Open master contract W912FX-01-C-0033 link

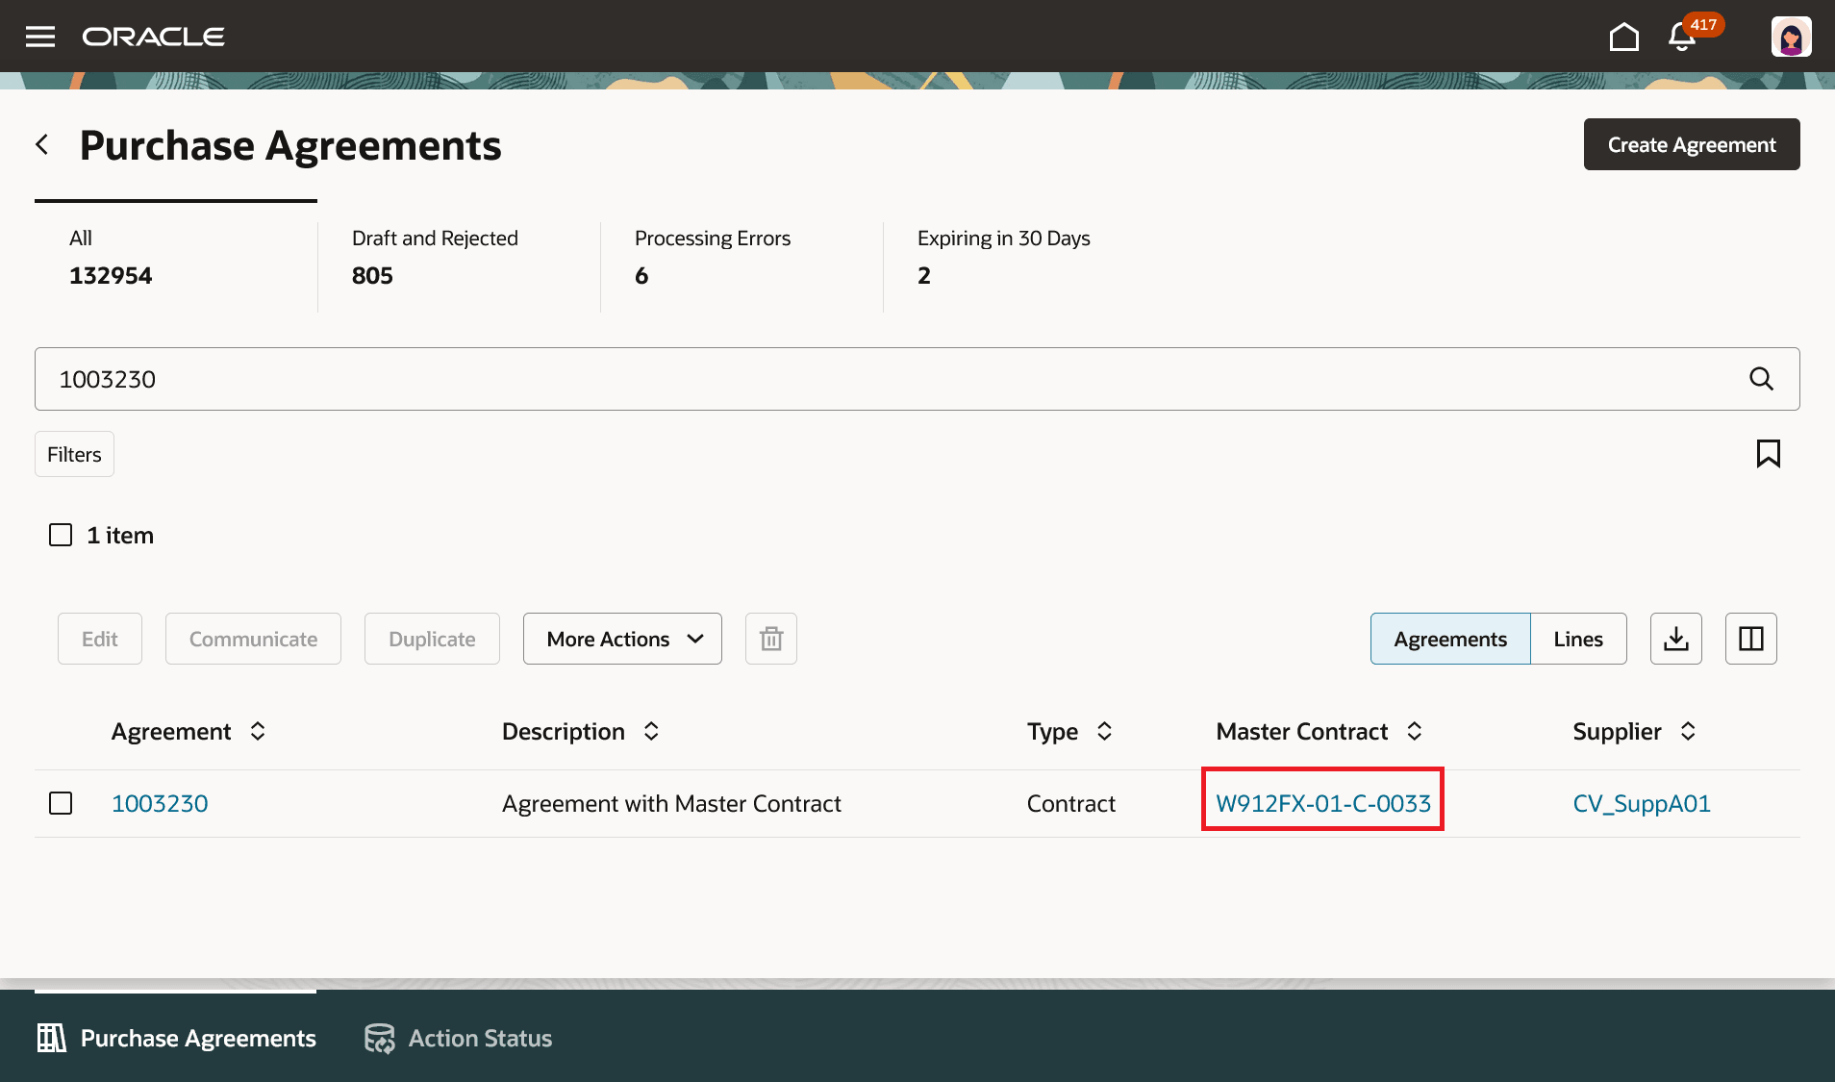(1322, 803)
